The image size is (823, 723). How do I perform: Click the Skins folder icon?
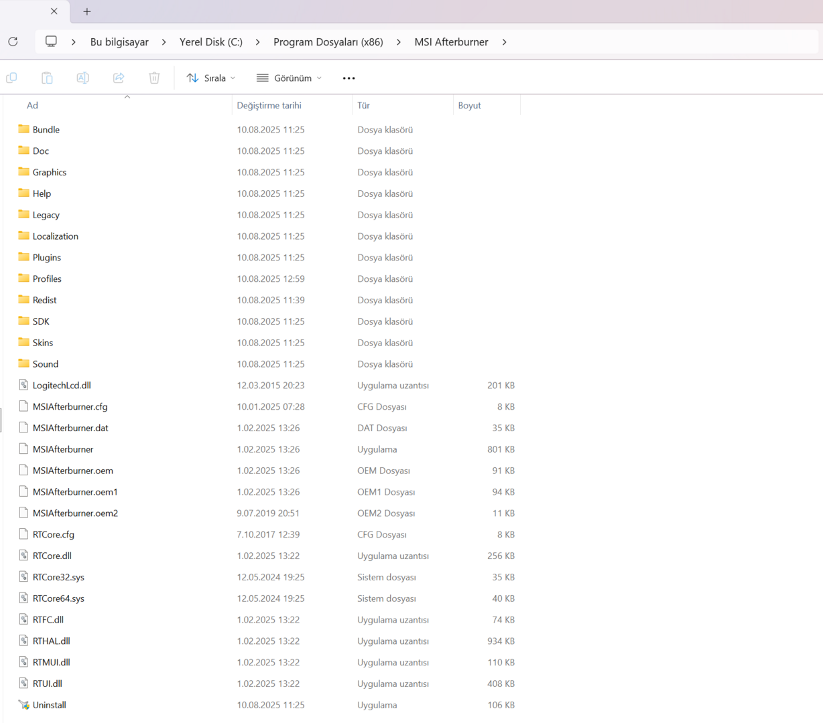[23, 341]
